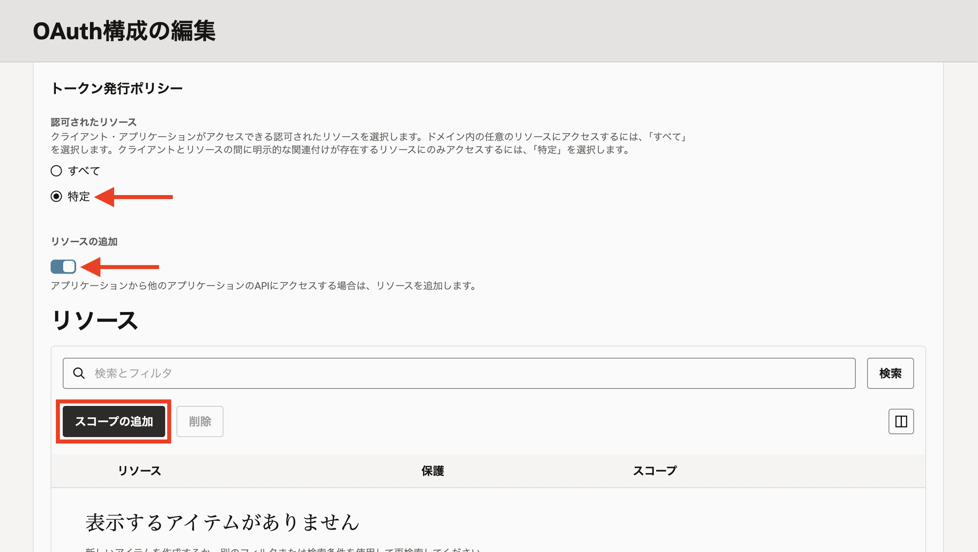This screenshot has height=552, width=978.
Task: Click the 保護 column header
Action: (x=433, y=471)
